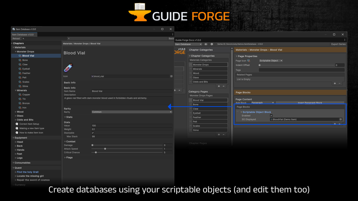
Task: Open kebab menu in Guide Forge Docs window
Action: coord(345,40)
